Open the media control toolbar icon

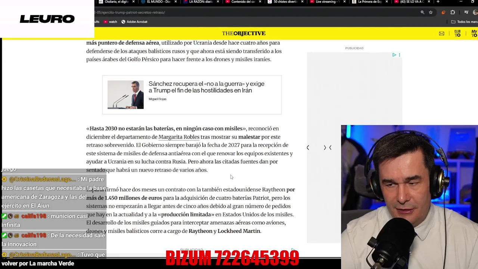point(466,12)
